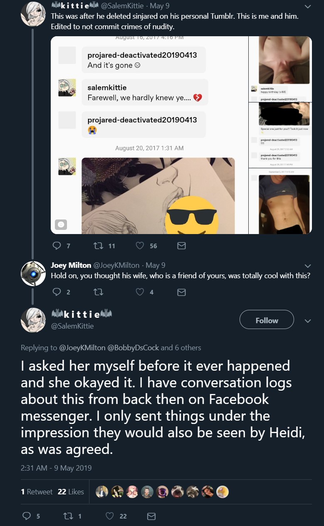Share Joey Milton's tweet by message
This screenshot has width=324, height=526.
[x=181, y=292]
